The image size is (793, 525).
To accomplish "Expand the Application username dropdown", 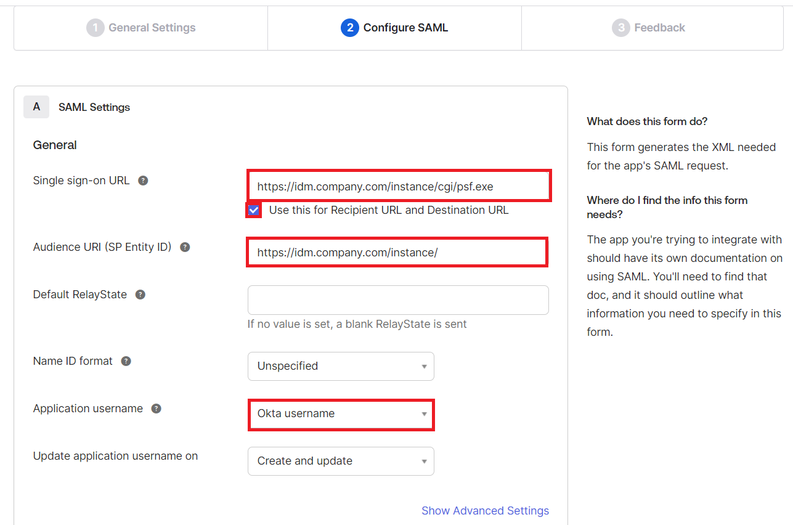I will (341, 413).
